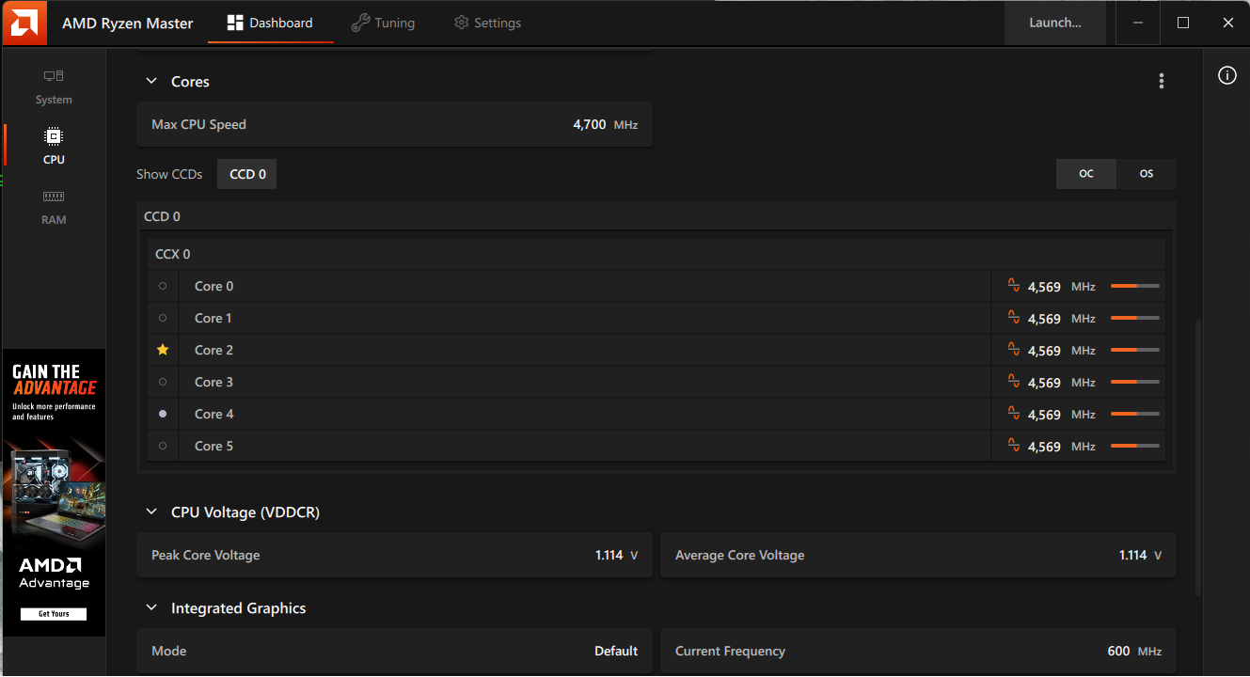Click the Core 1 circle marker
The height and width of the screenshot is (677, 1250).
pyautogui.click(x=163, y=318)
